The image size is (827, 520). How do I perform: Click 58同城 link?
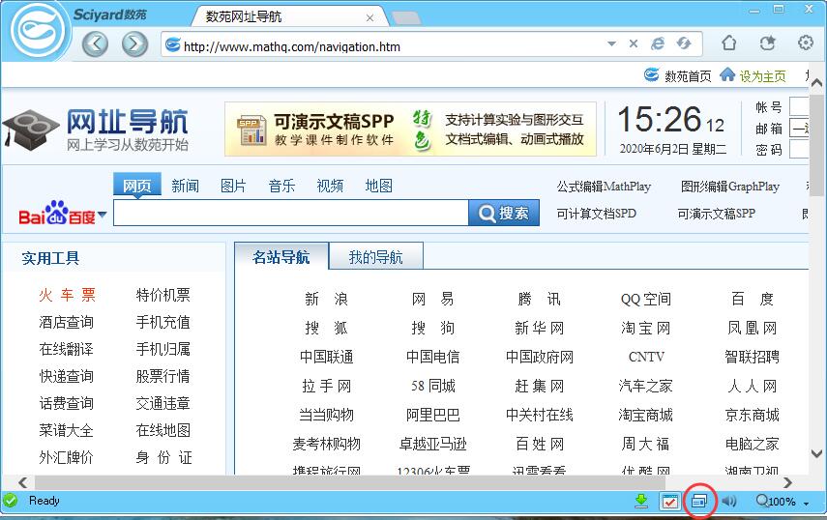point(433,387)
